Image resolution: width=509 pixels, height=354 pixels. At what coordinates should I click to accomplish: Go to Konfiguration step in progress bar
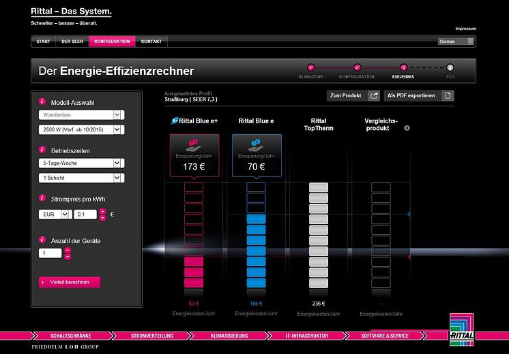[357, 67]
